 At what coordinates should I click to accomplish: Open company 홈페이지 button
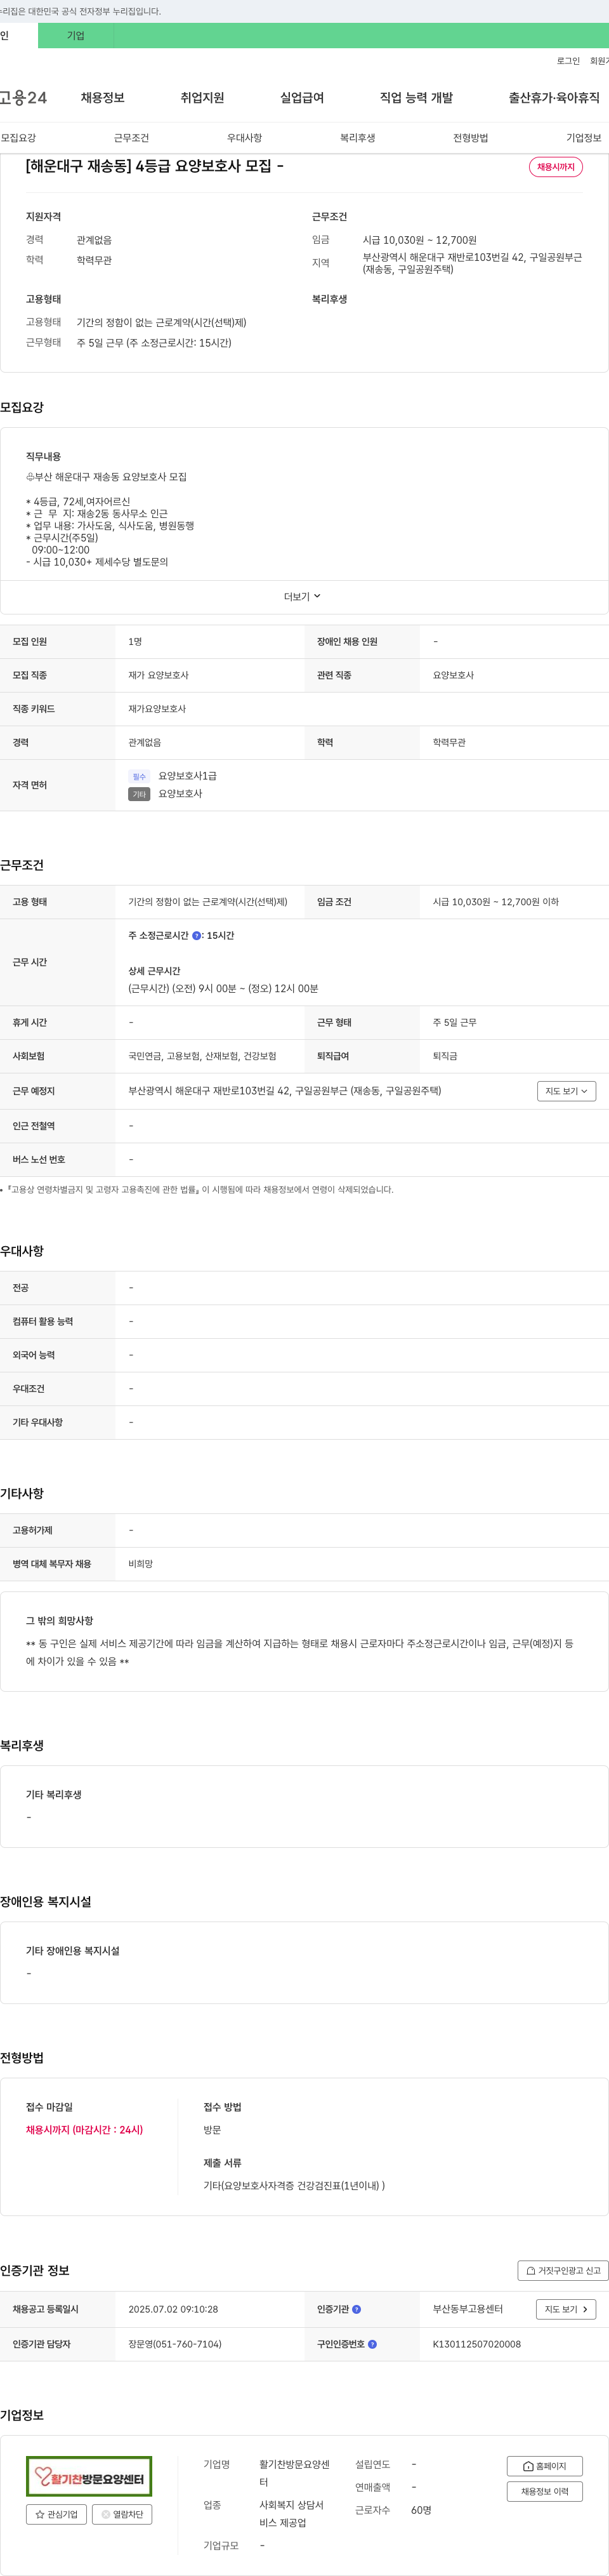tap(545, 2466)
